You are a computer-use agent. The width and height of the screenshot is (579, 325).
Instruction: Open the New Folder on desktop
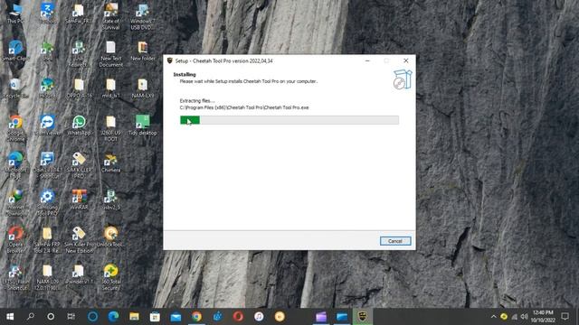143,51
